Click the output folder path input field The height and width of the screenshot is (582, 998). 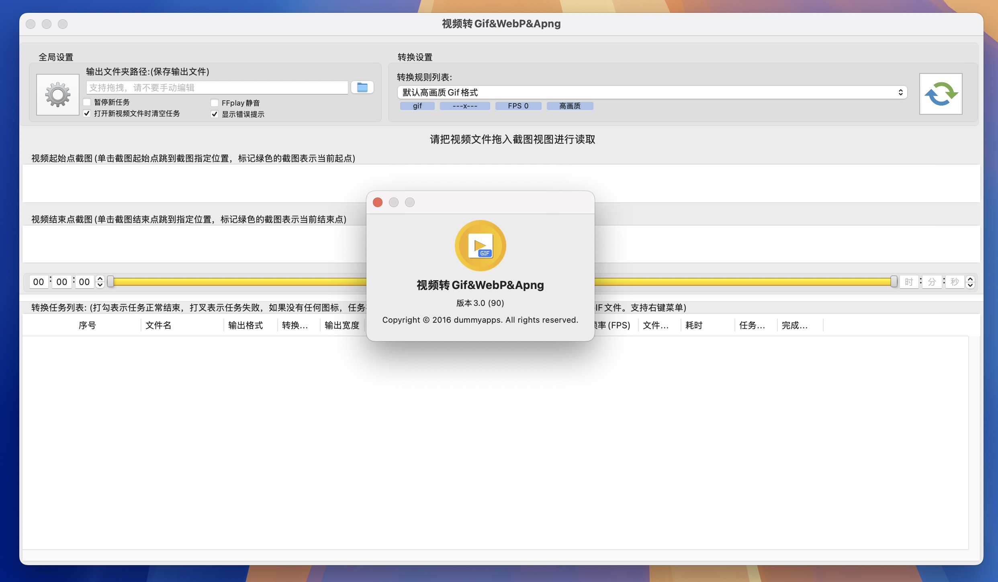(217, 87)
